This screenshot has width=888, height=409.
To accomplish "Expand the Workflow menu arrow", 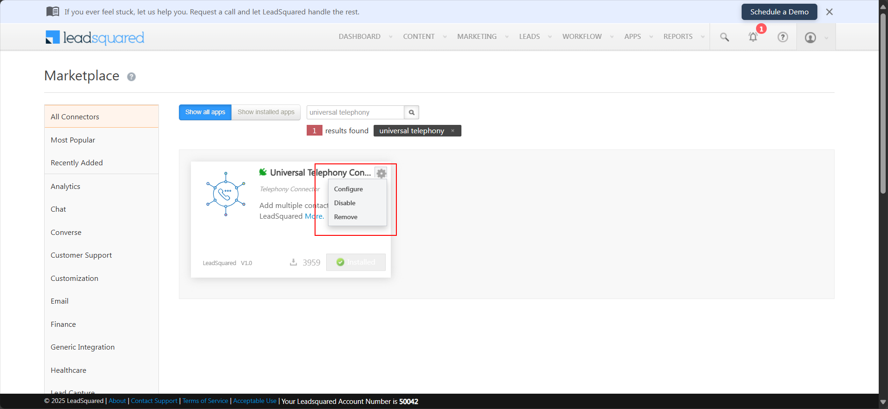I will click(x=612, y=37).
